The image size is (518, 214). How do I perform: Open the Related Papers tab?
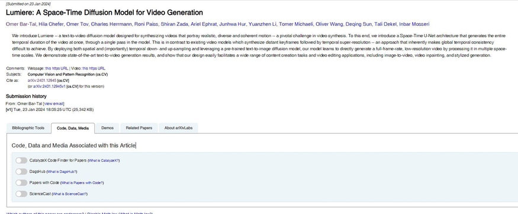point(139,128)
